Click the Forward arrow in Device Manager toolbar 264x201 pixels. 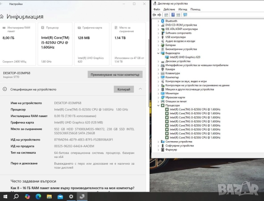159,15
